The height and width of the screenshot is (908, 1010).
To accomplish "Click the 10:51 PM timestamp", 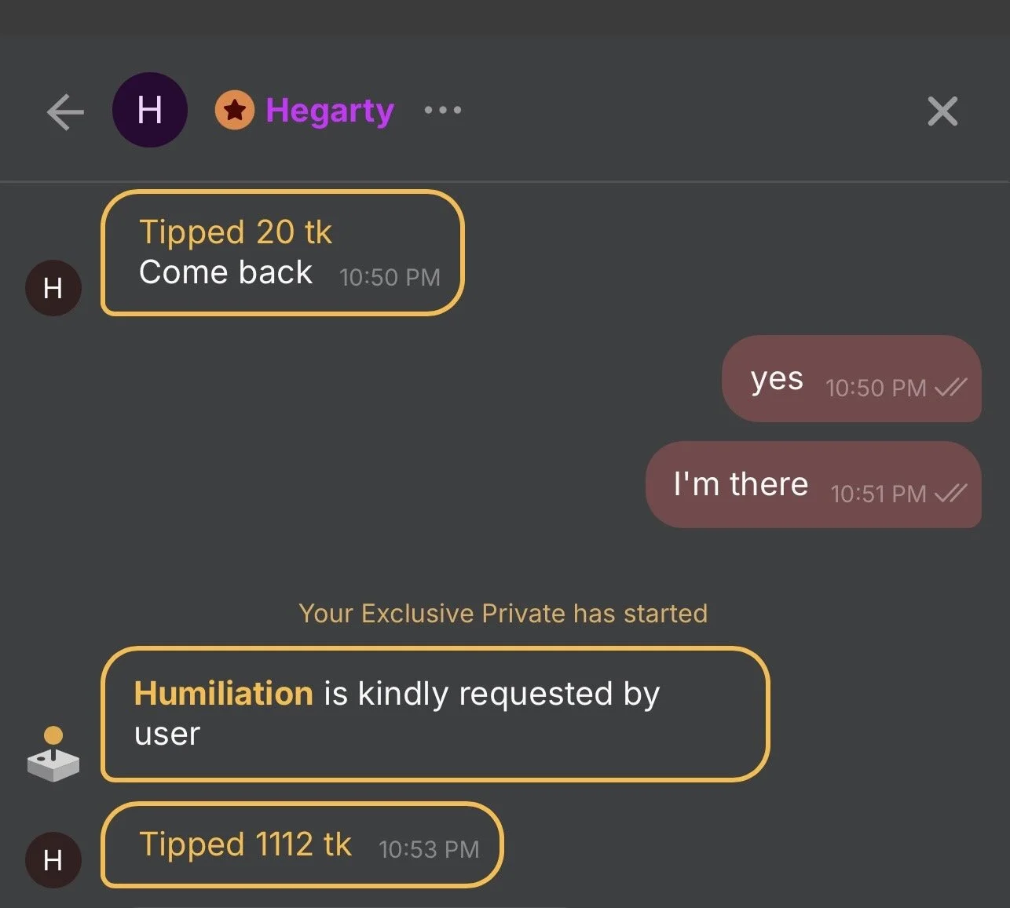I will pos(878,494).
